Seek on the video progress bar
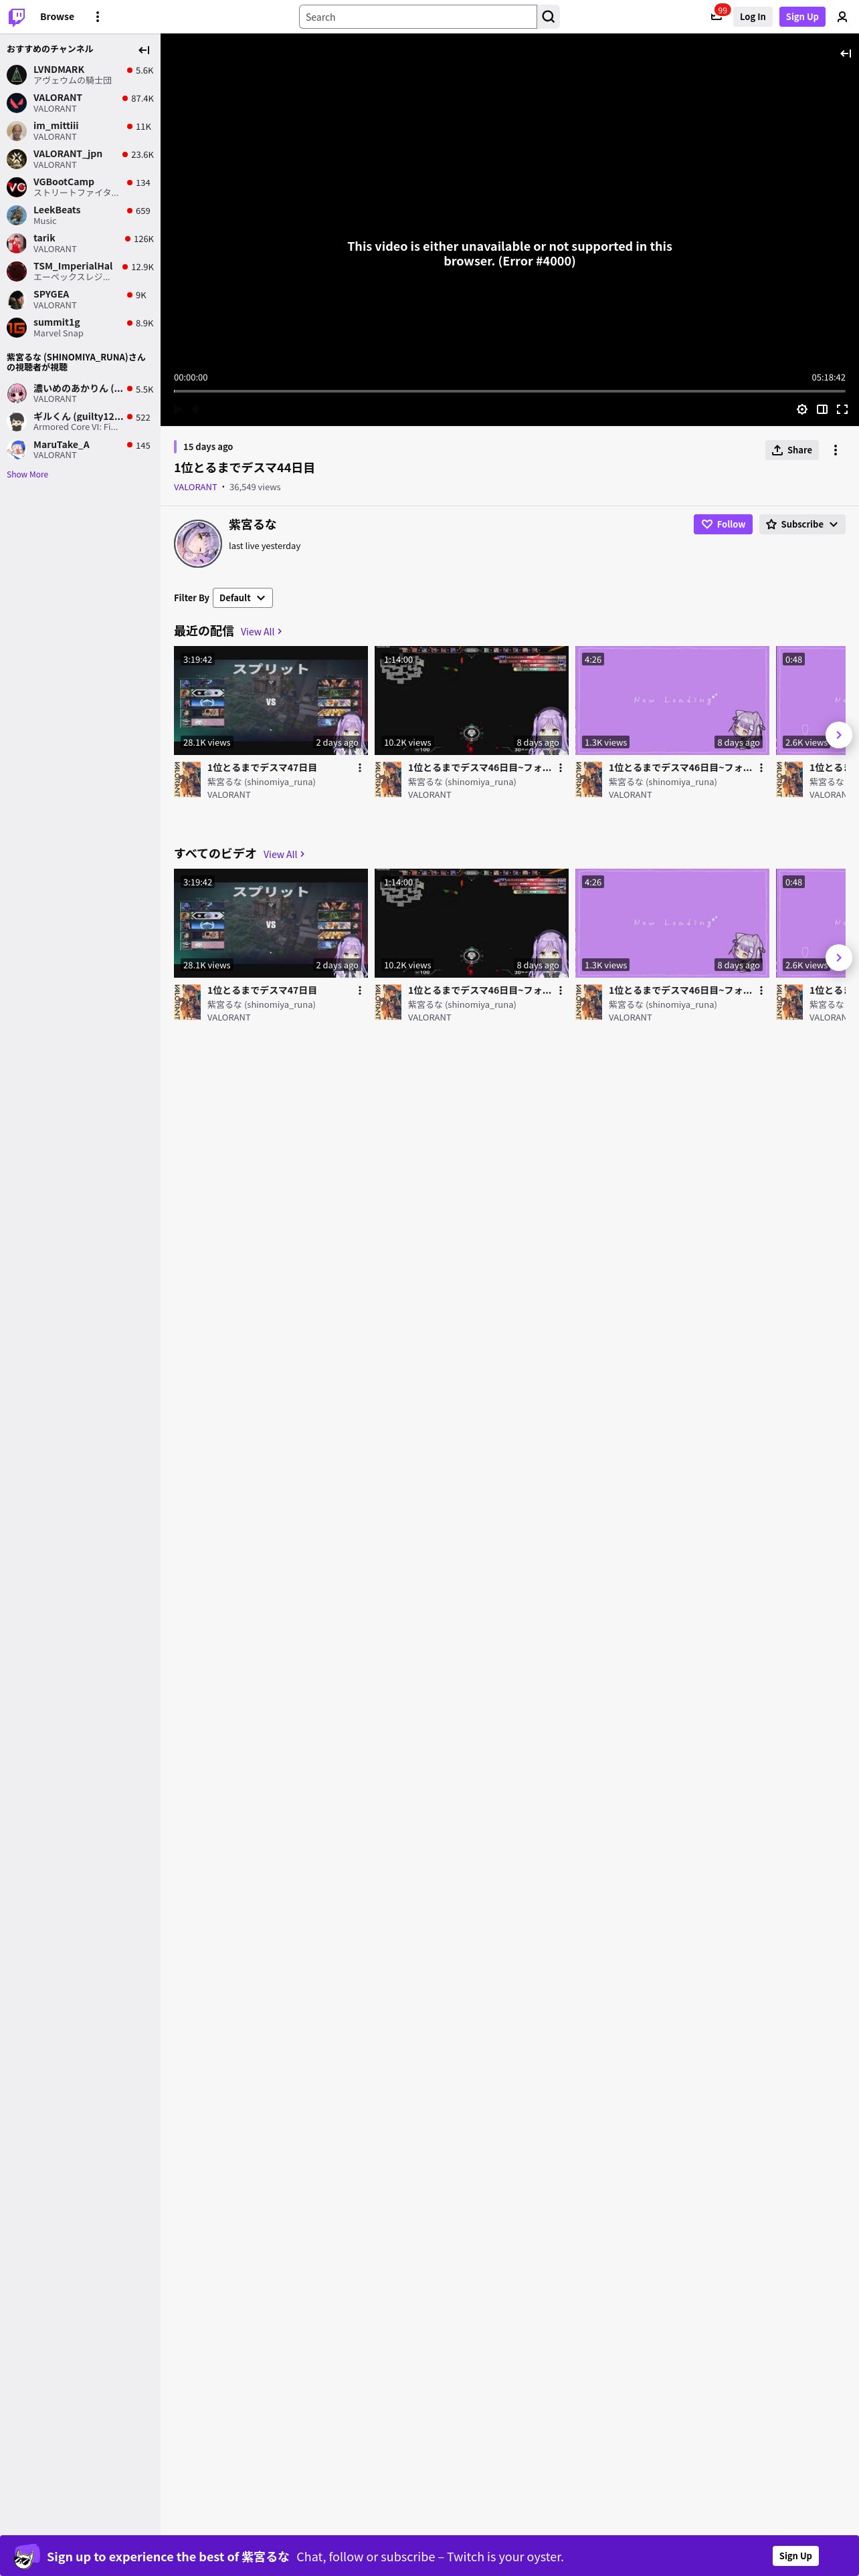The width and height of the screenshot is (859, 2576). pos(509,391)
